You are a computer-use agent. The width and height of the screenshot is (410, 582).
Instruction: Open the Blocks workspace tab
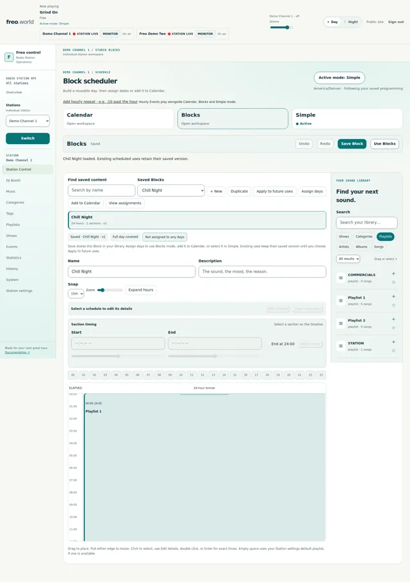click(233, 119)
